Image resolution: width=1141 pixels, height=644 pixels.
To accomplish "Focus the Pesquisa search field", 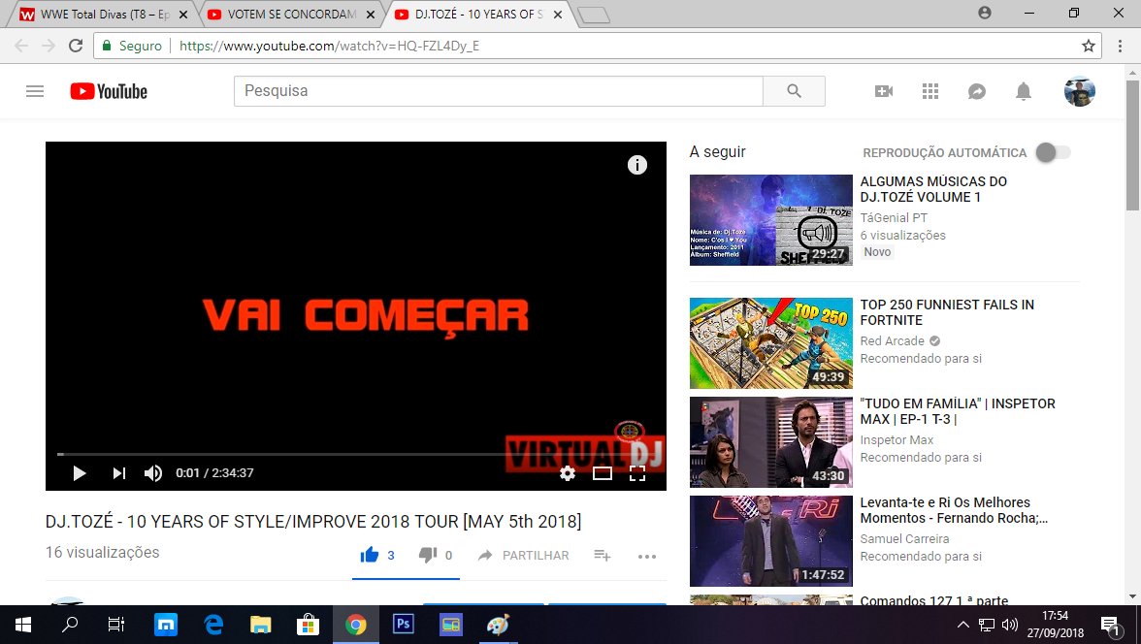I will 499,91.
